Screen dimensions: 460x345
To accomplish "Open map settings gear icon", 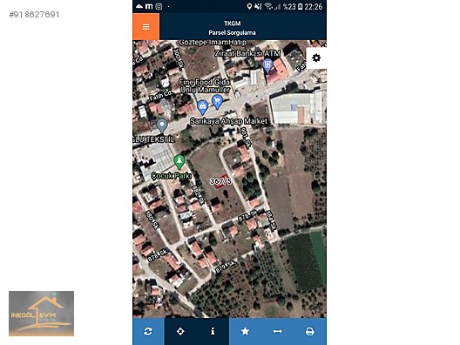I will [316, 57].
